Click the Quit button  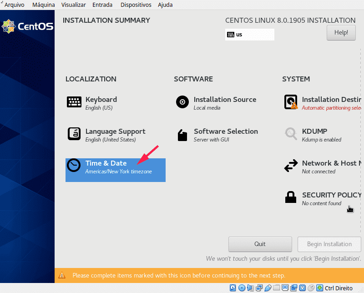click(260, 244)
